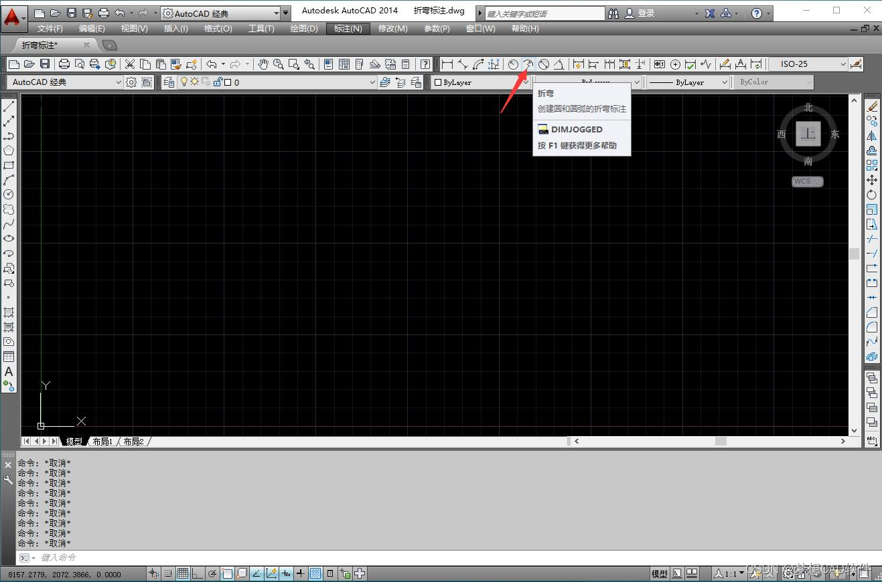Open the ISO-25 dimension style dropdown
The image size is (882, 582).
[842, 64]
